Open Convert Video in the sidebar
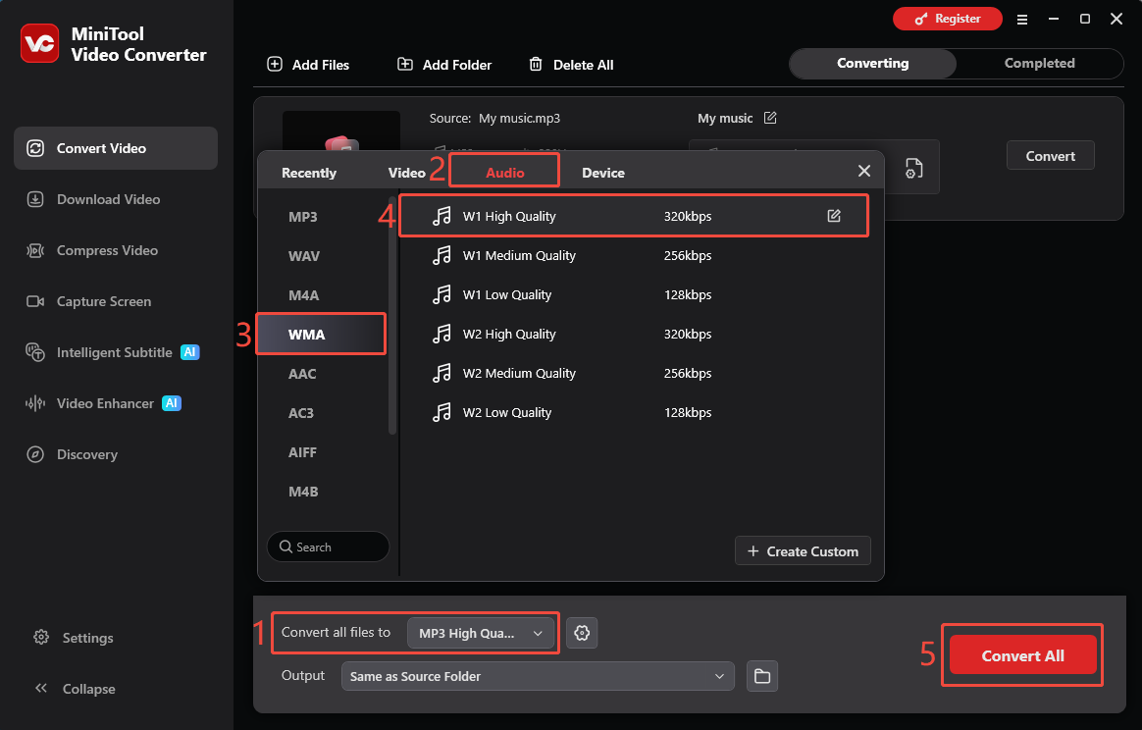The width and height of the screenshot is (1142, 730). pyautogui.click(x=116, y=148)
